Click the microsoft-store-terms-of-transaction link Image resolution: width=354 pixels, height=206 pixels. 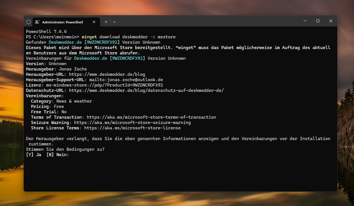tap(151, 117)
